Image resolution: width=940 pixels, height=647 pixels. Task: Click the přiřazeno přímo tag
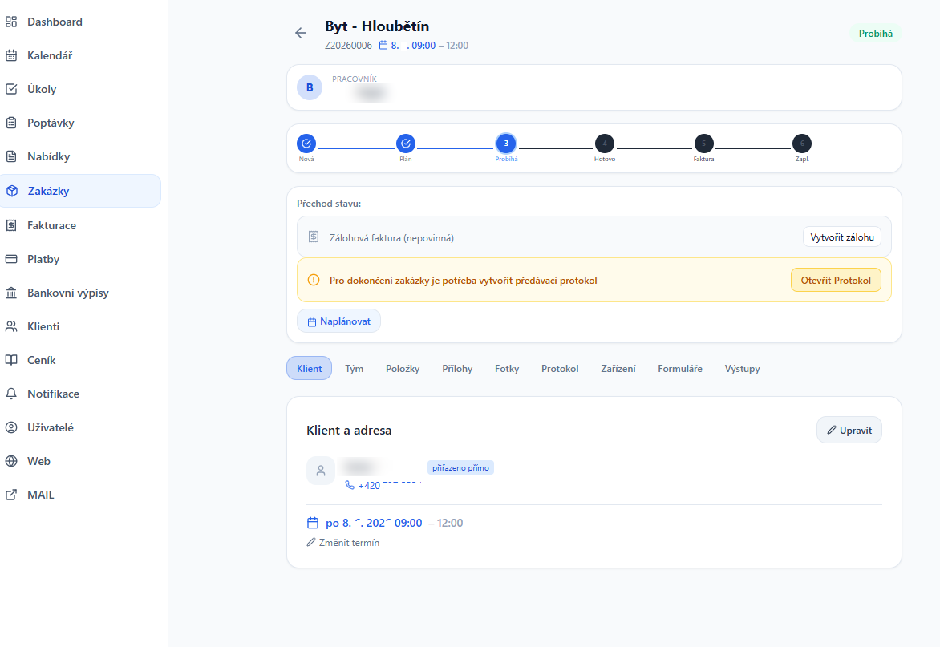460,468
